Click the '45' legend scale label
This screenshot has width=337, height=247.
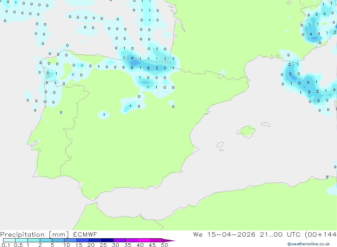(152, 245)
